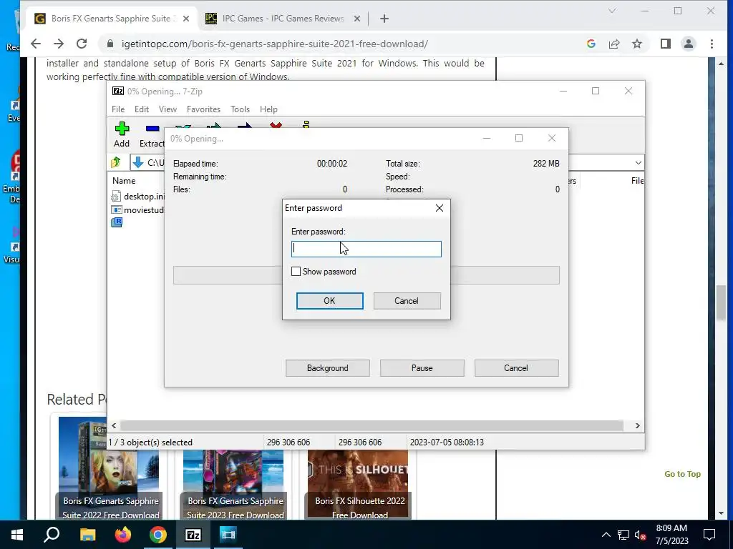
Task: Click the Google icon in the address bar
Action: click(x=591, y=44)
